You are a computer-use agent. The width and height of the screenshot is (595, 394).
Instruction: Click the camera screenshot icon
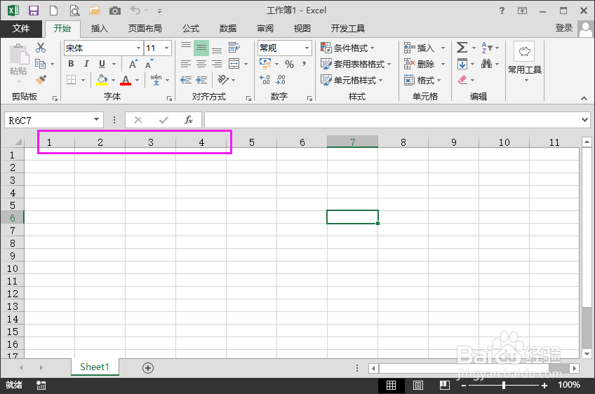115,11
